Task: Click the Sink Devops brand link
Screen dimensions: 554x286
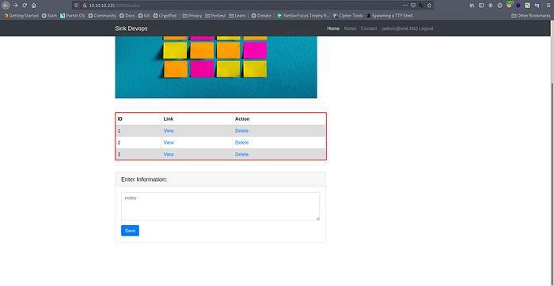Action: click(x=131, y=28)
